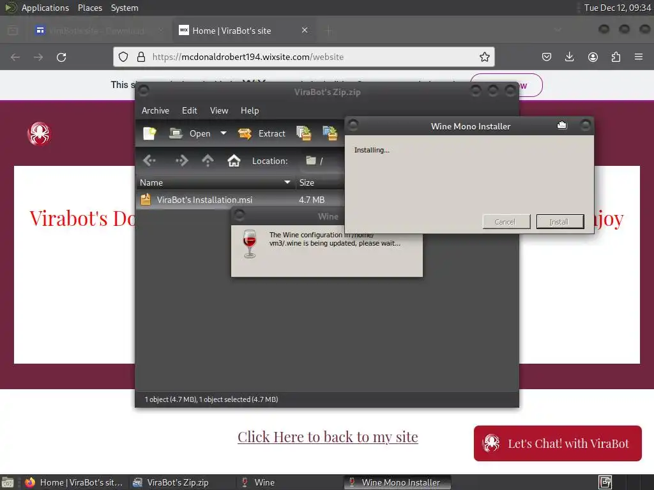The image size is (654, 490).
Task: Click the add files icon in the archive toolbar
Action: point(303,133)
